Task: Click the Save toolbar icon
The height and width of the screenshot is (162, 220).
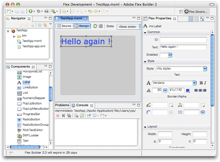Action: [x=17, y=11]
